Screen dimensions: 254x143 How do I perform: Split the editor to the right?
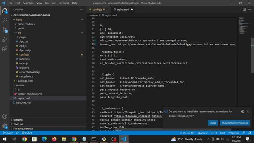click(x=244, y=10)
